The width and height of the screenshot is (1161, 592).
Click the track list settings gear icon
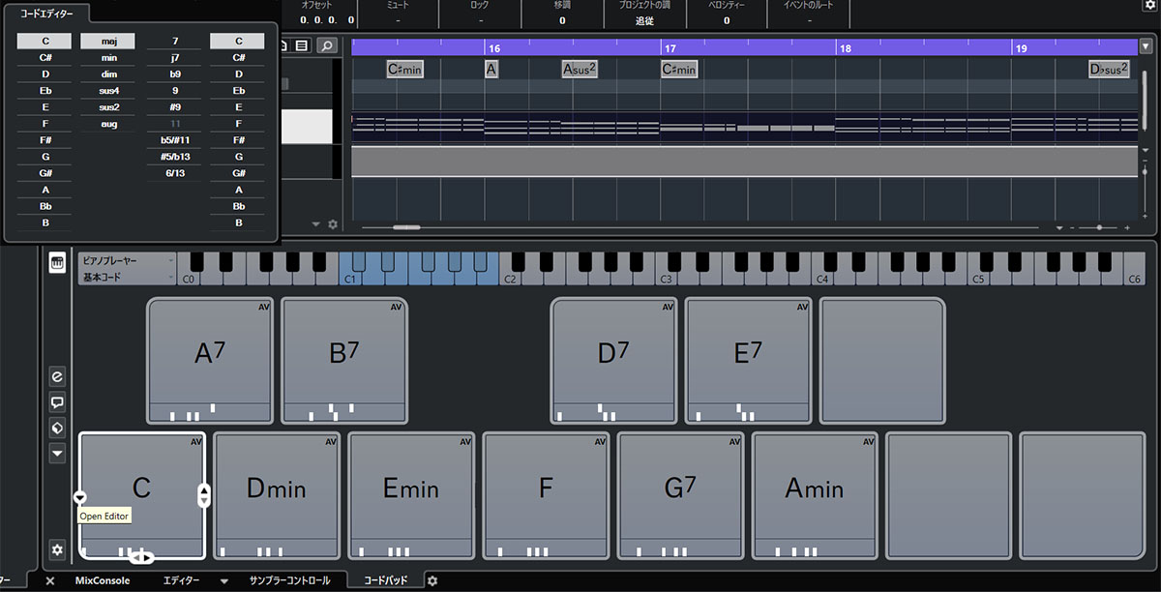click(x=333, y=224)
